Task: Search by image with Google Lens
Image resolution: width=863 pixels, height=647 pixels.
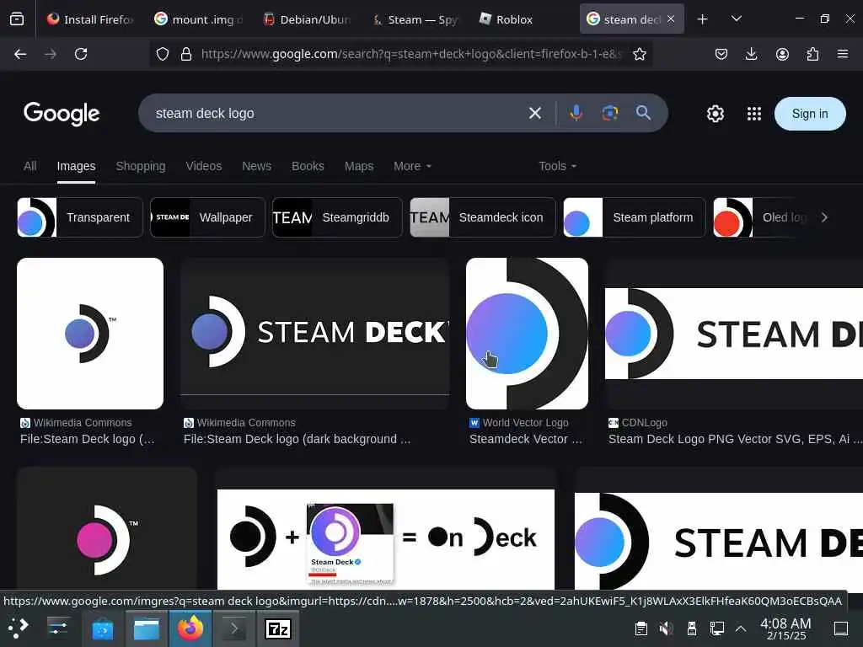Action: click(x=610, y=114)
